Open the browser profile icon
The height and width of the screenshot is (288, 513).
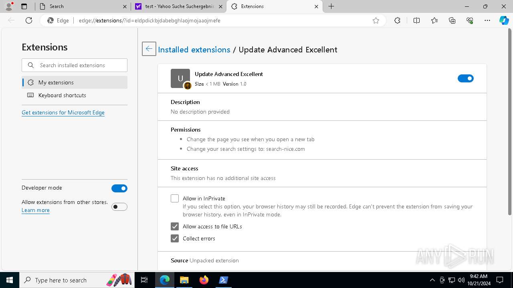[x=9, y=6]
